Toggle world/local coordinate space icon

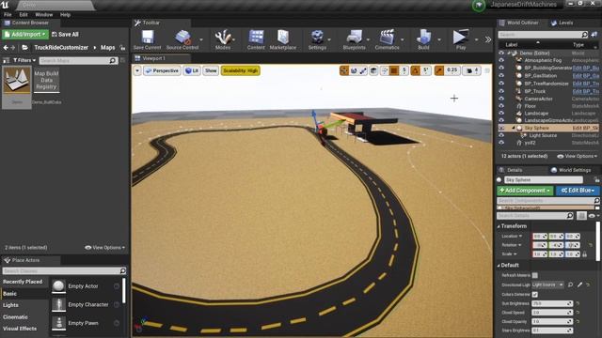(373, 70)
